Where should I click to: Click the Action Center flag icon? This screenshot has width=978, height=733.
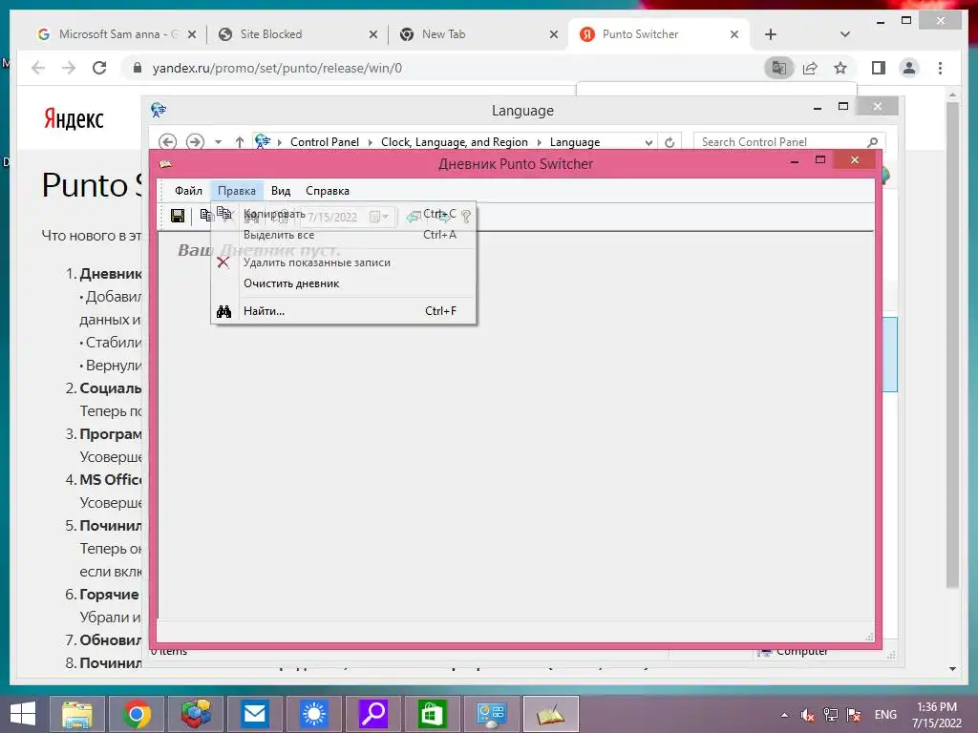click(853, 715)
